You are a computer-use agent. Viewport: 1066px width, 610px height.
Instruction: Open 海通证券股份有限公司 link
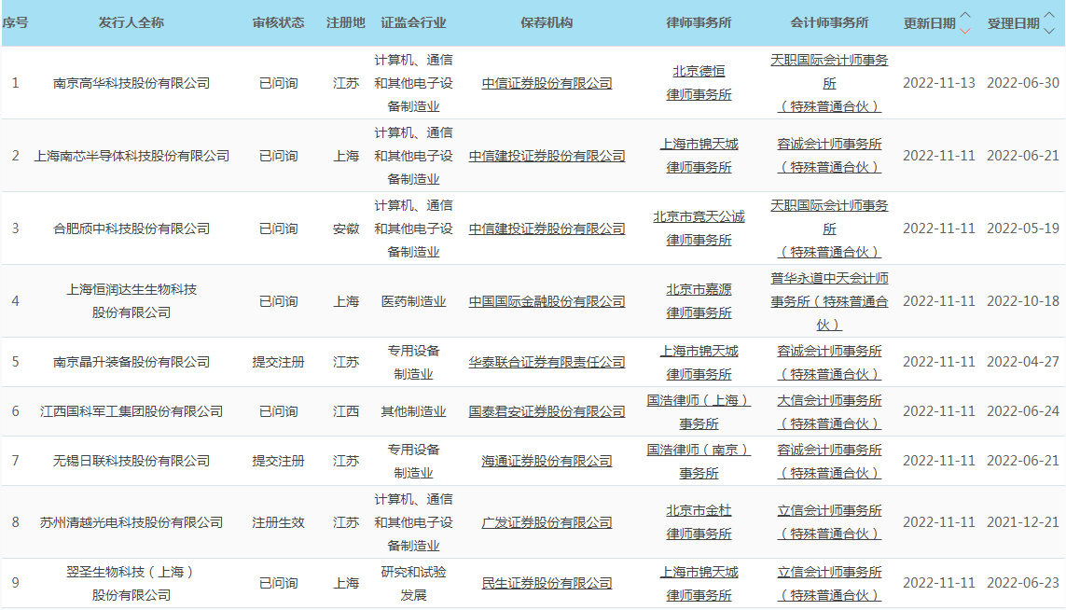pyautogui.click(x=547, y=461)
